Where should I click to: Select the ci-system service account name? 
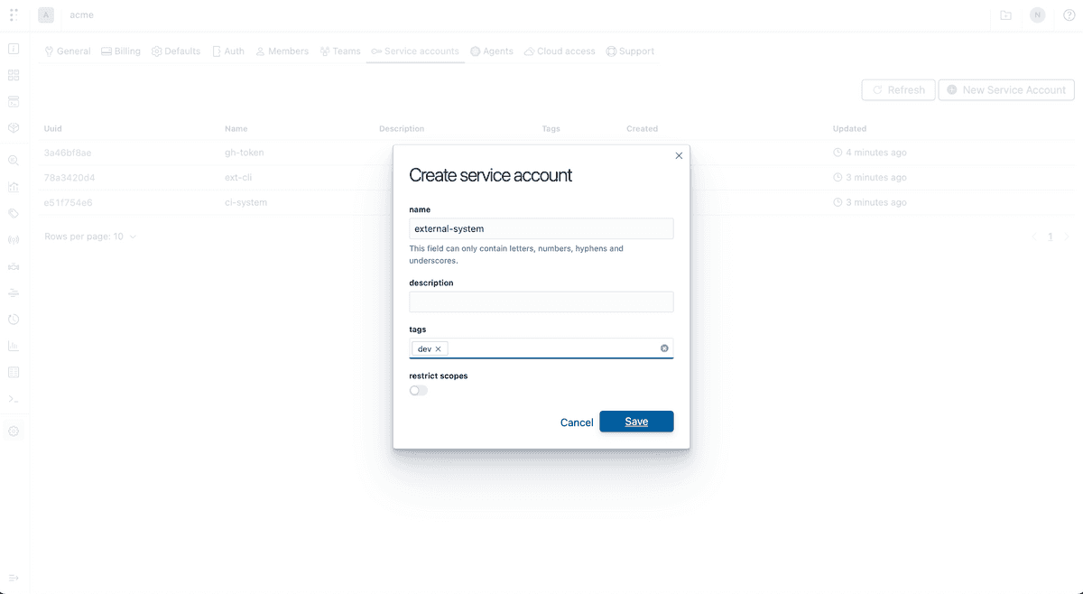[x=245, y=202]
